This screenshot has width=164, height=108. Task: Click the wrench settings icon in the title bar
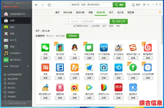click(x=148, y=5)
